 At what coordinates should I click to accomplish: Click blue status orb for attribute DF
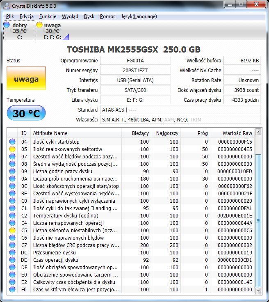tap(12, 268)
